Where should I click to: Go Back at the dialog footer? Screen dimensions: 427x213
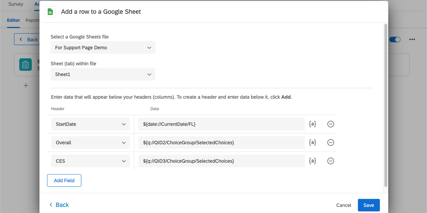[59, 205]
